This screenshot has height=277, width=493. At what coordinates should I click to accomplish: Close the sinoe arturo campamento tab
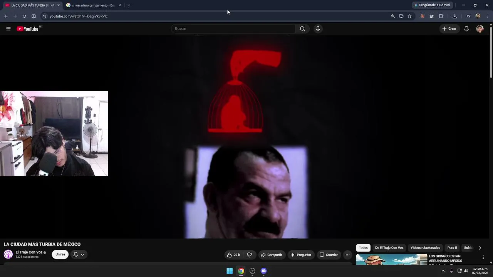tap(119, 5)
